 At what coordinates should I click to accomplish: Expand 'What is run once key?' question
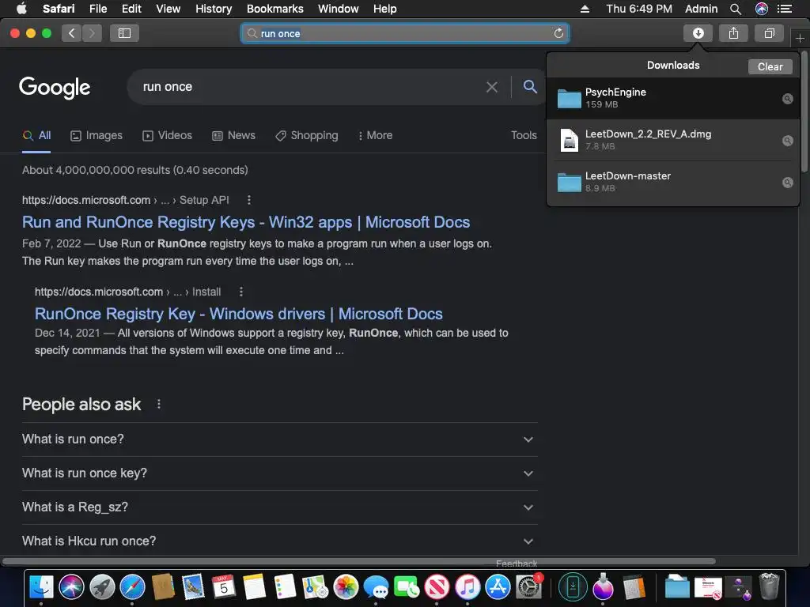279,473
